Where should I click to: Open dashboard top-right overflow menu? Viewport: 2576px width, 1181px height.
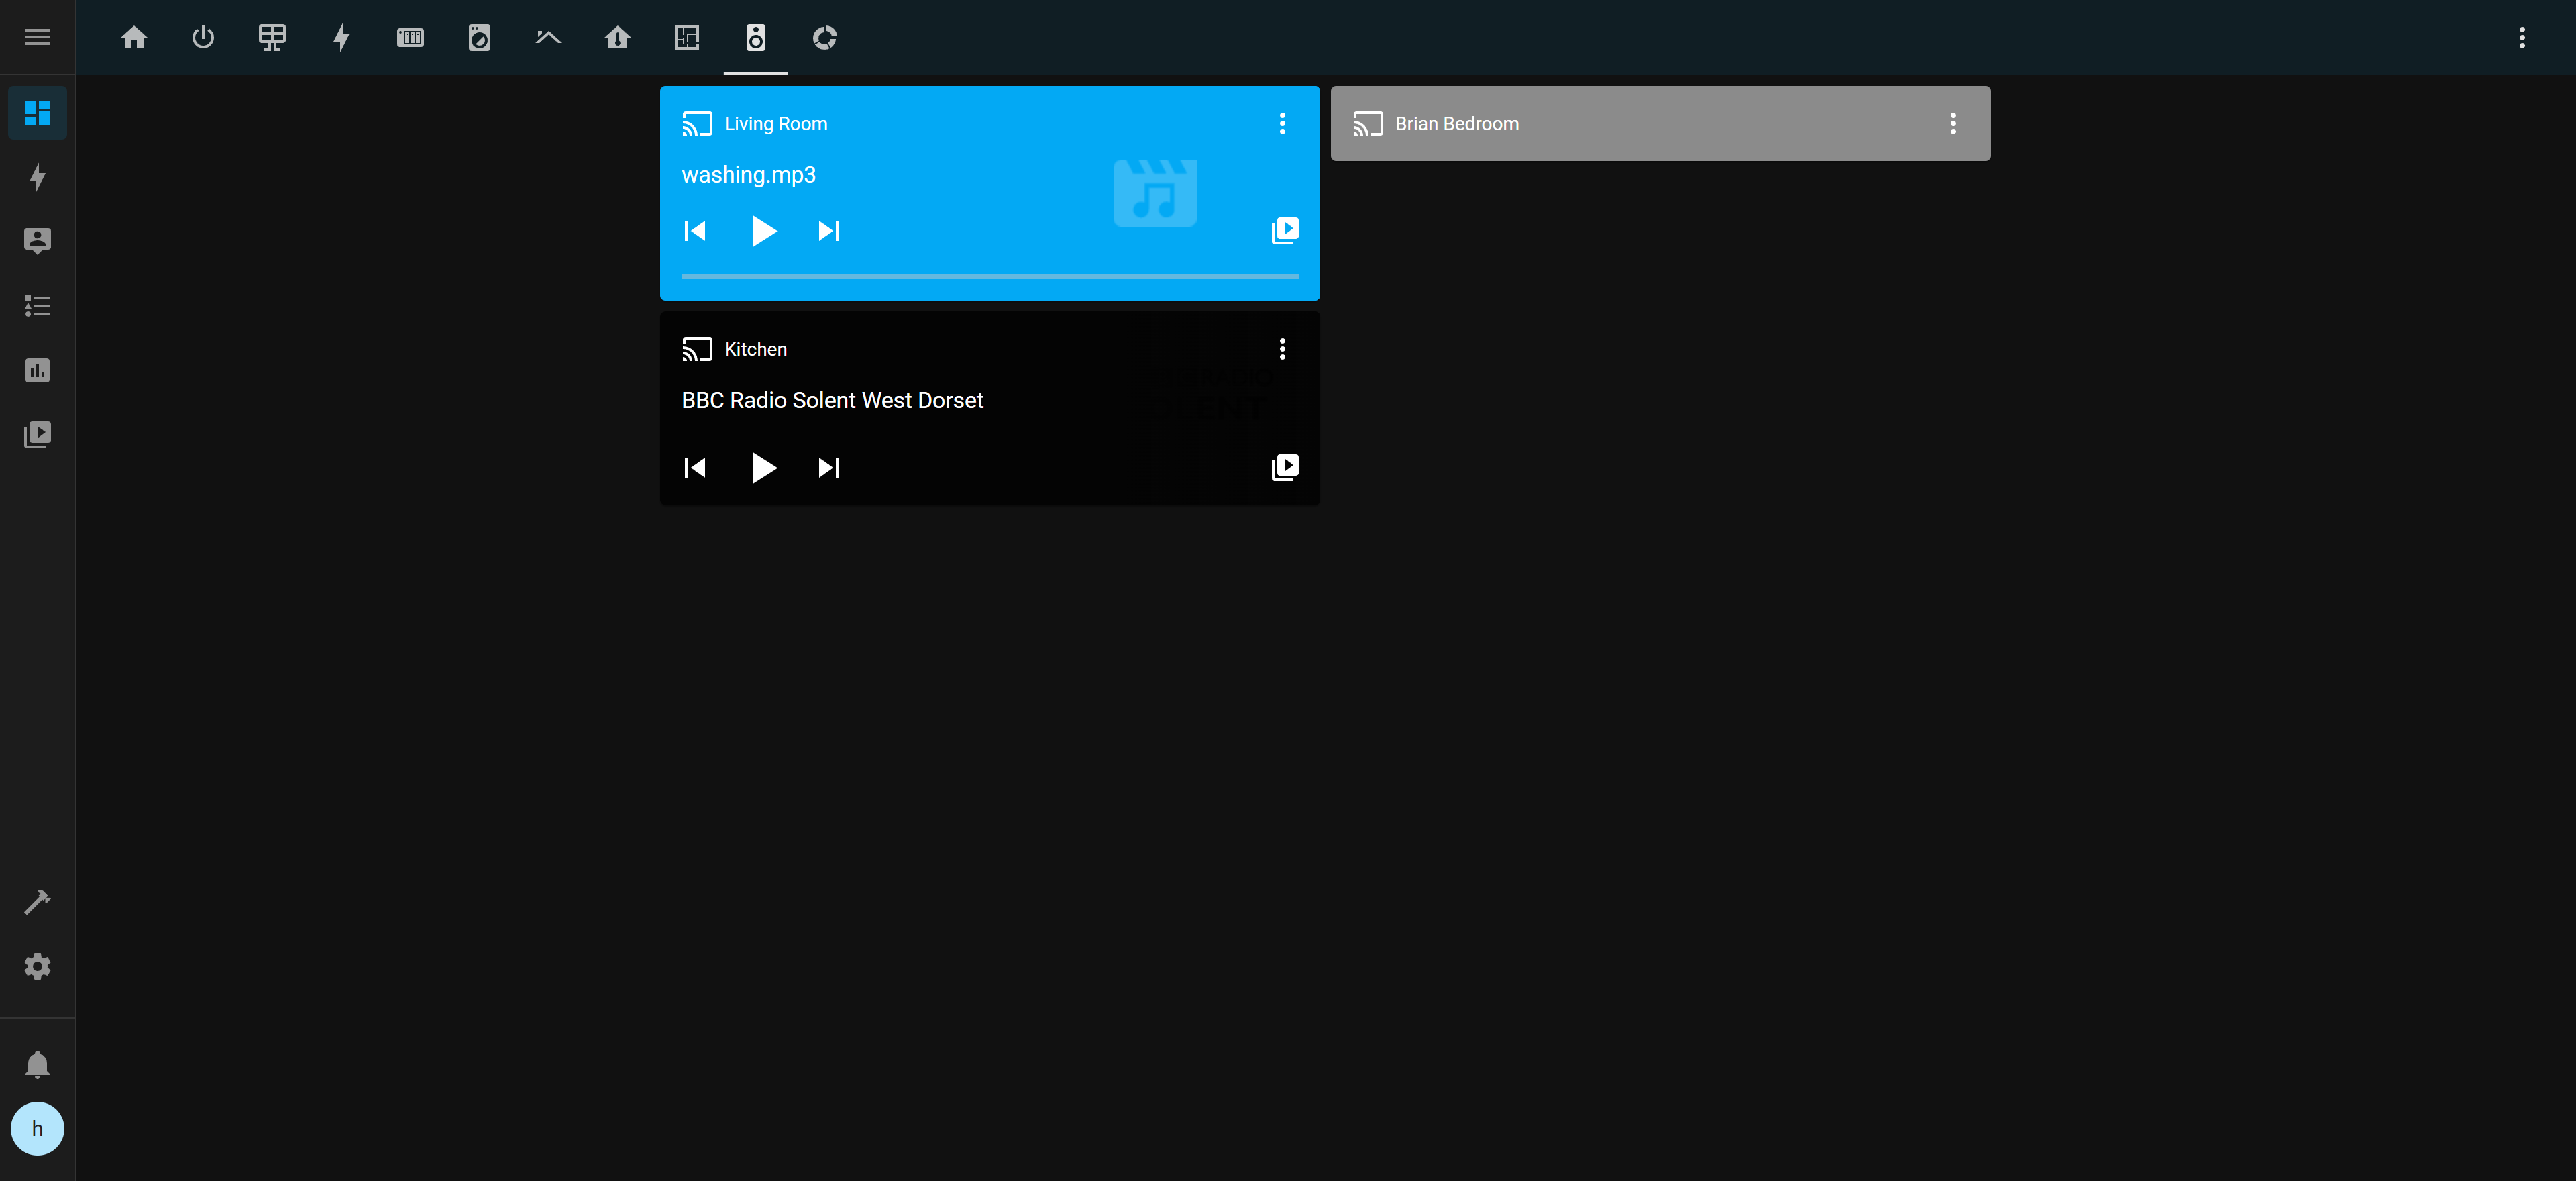coord(2521,38)
